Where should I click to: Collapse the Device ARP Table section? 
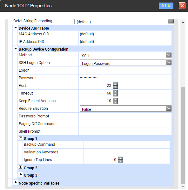(x=16, y=27)
